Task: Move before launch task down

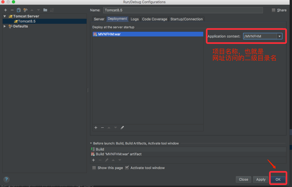Action: pos(120,160)
